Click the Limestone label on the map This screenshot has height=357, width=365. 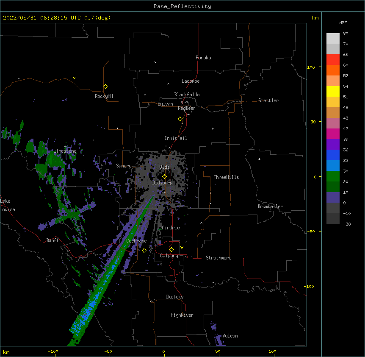click(x=65, y=151)
